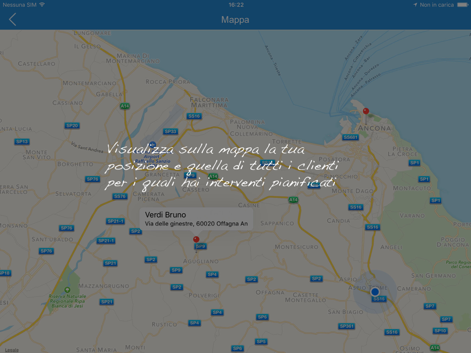Tap the SS681 road shield
The height and width of the screenshot is (353, 471).
[350, 137]
